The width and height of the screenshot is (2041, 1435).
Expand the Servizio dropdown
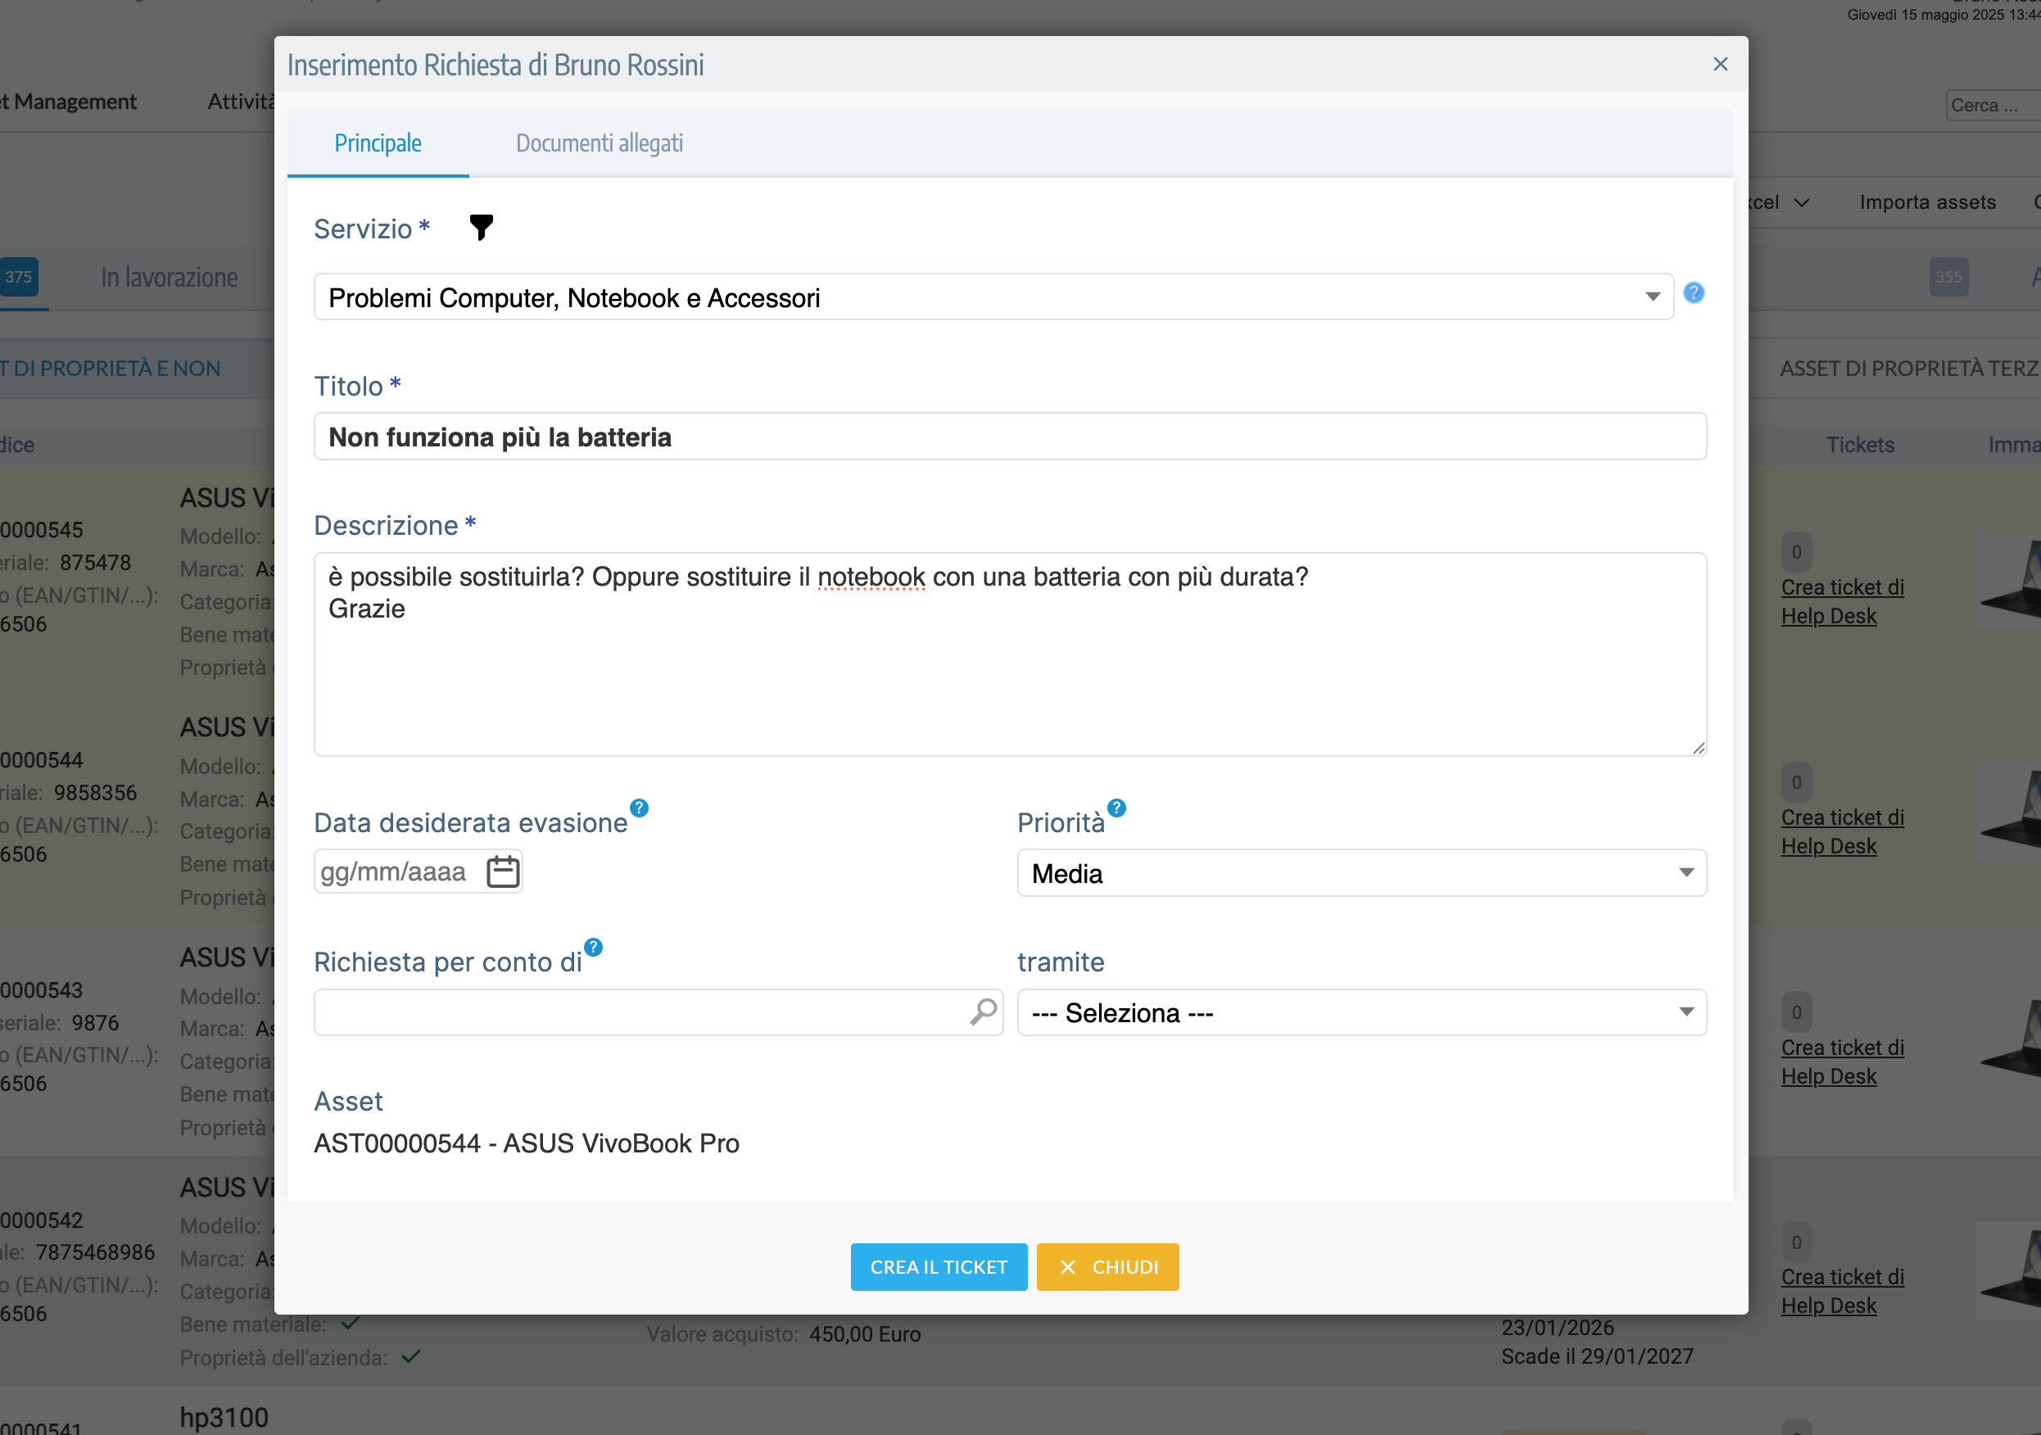coord(993,297)
